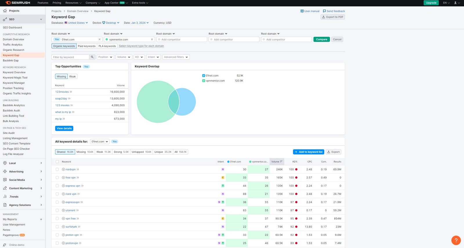Open the user account icon
Viewport: 464px width, 248px height.
(x=455, y=3)
